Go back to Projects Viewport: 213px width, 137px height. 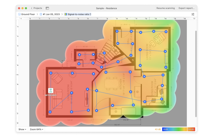[x=36, y=8]
